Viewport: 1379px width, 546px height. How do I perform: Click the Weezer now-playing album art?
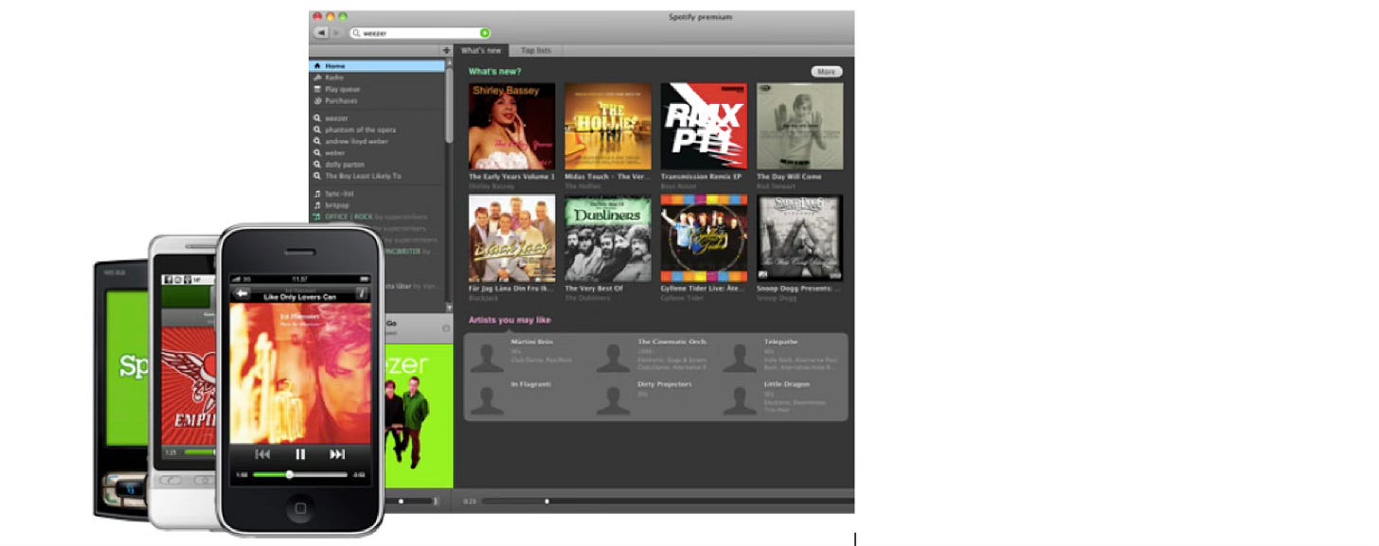tap(418, 416)
